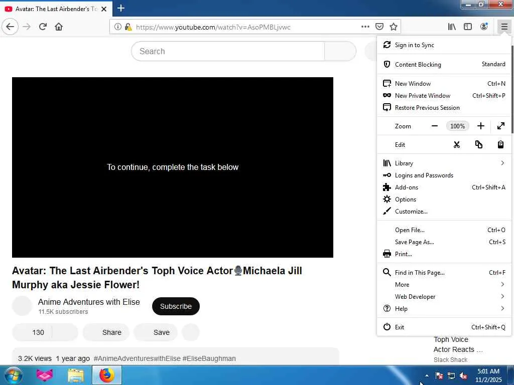The height and width of the screenshot is (385, 514).
Task: Click the Firefox taskbar icon
Action: [106, 375]
